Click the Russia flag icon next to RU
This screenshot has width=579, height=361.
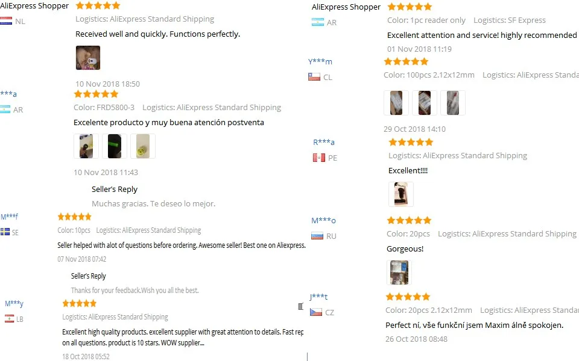click(317, 236)
